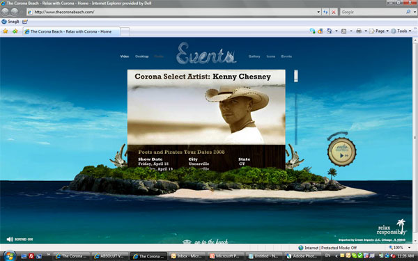This screenshot has width=418, height=261.
Task: Select The Corona Beach browser tab
Action: (x=71, y=31)
